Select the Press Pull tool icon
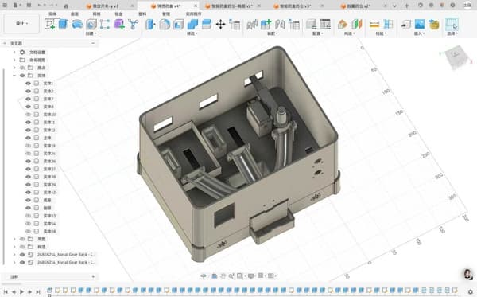This screenshot has height=297, width=477. click(150, 24)
